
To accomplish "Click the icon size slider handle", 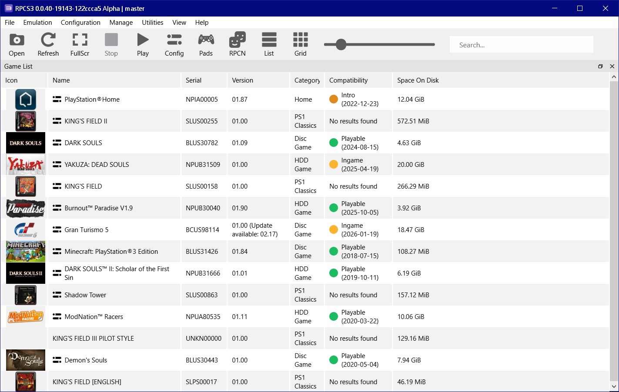I will (341, 44).
